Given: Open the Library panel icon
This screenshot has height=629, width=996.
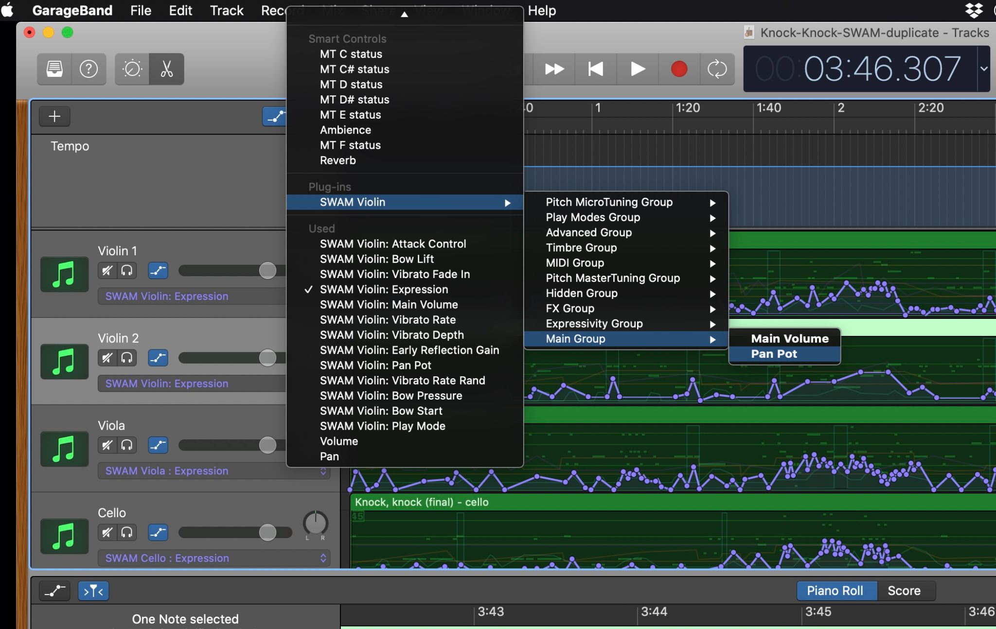Looking at the screenshot, I should (54, 69).
